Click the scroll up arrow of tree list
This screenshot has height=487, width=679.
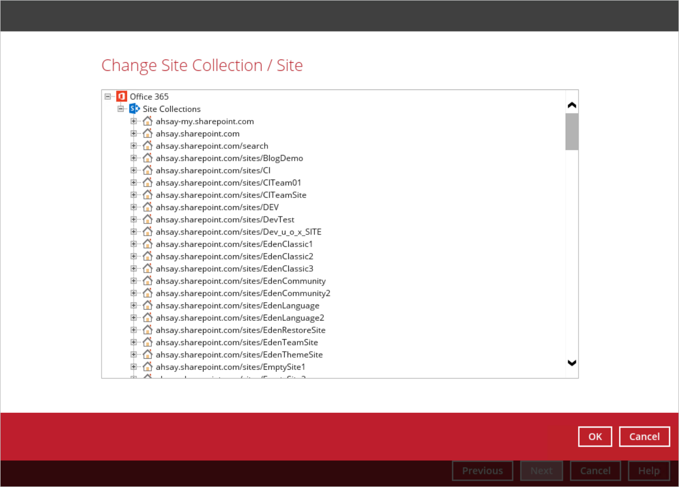coord(572,105)
